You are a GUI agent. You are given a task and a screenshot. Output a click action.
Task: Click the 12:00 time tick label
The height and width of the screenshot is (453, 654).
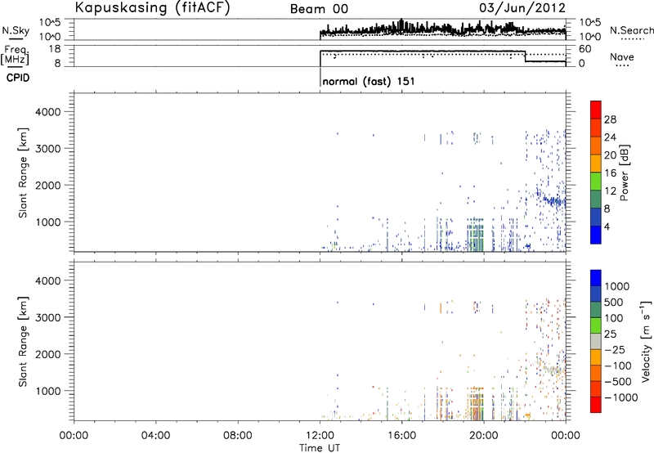tap(320, 436)
